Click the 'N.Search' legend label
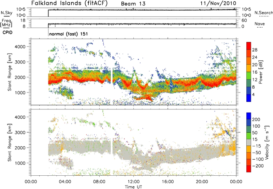 tap(263, 13)
